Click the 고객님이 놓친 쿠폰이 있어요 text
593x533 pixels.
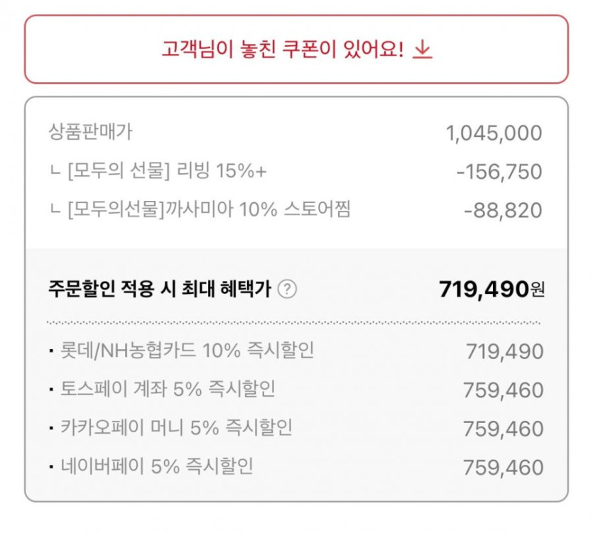pos(283,50)
